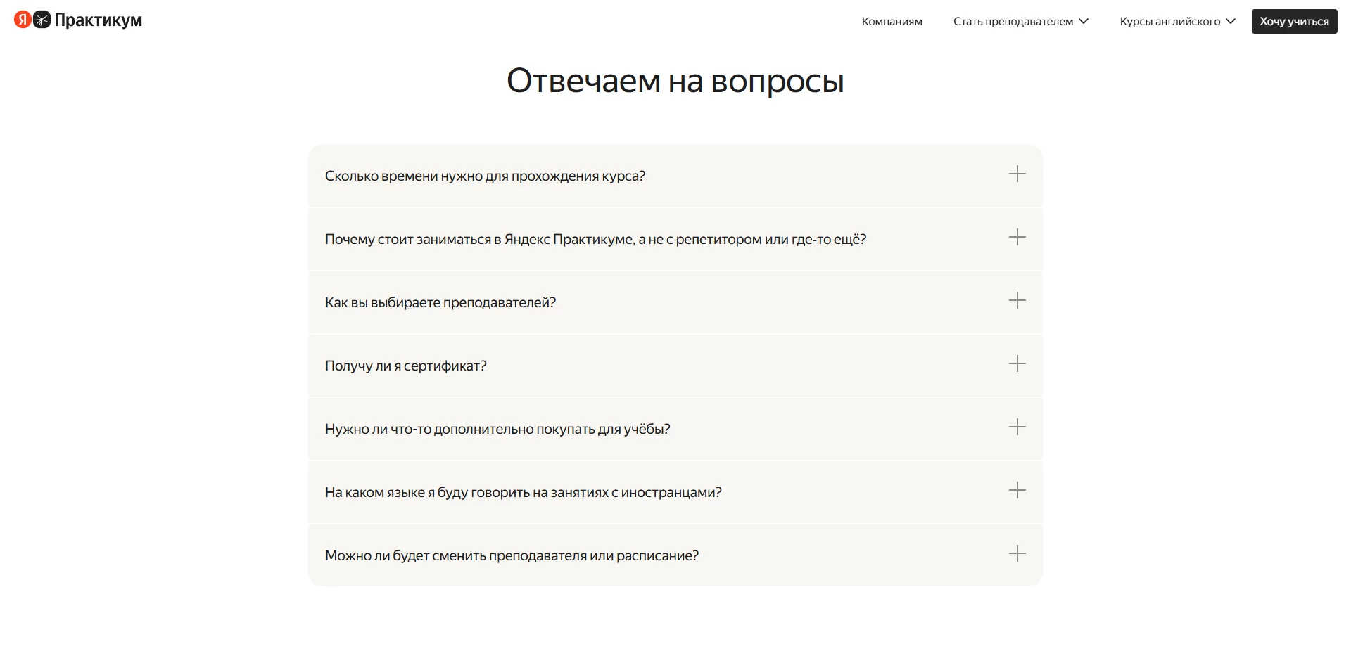Open the "Стать преподавателем" dropdown menu
Screen dimensions: 1351x670
point(1017,21)
